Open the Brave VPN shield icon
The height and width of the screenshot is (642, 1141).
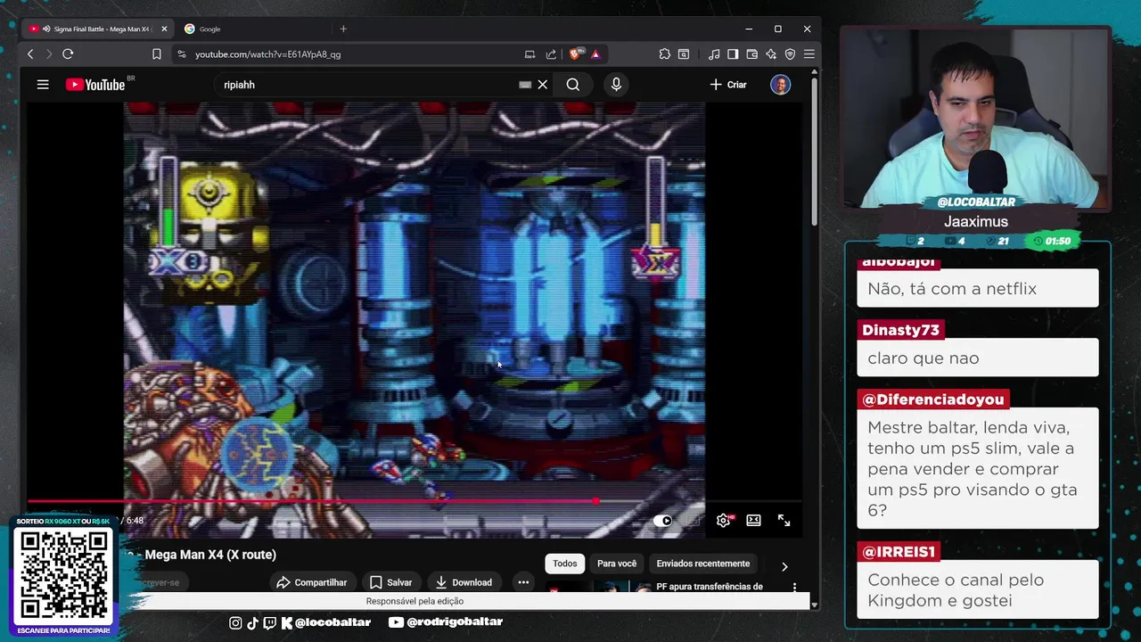tap(790, 54)
